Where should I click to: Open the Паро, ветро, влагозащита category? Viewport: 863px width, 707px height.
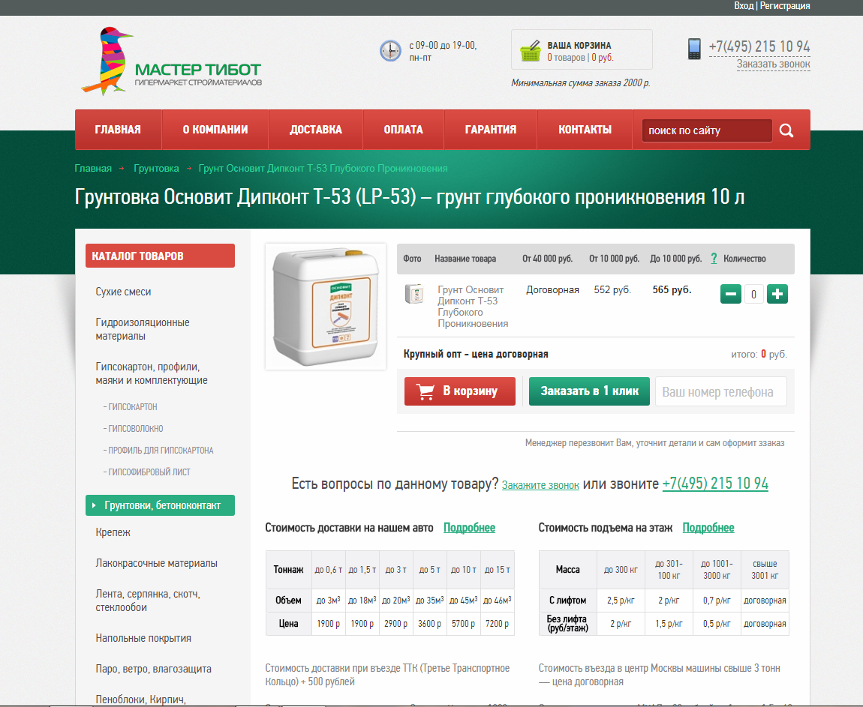pyautogui.click(x=154, y=669)
